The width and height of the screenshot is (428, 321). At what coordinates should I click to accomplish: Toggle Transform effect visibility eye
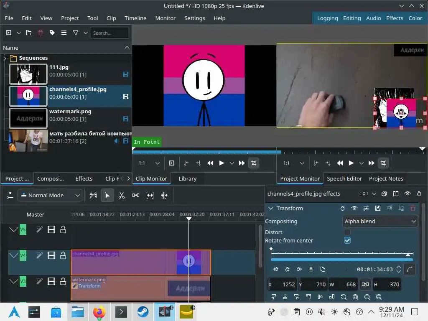coord(354,208)
